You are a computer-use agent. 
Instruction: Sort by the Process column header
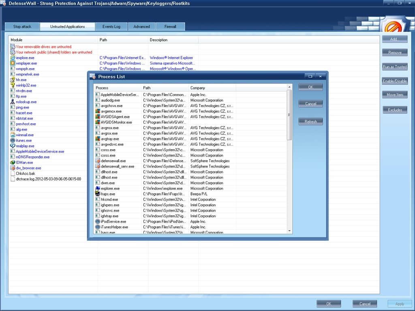(x=117, y=88)
